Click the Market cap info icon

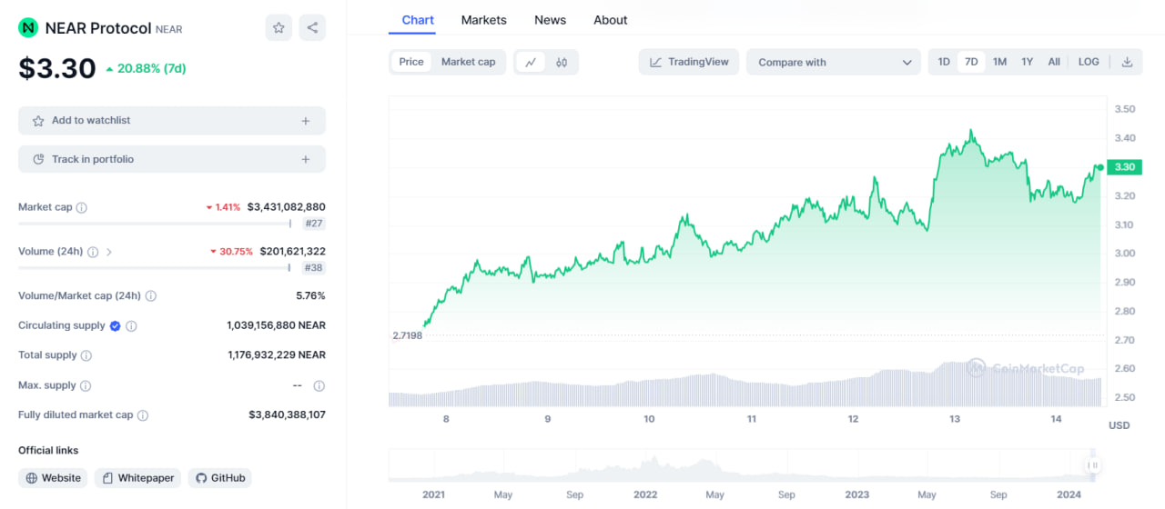coord(81,207)
